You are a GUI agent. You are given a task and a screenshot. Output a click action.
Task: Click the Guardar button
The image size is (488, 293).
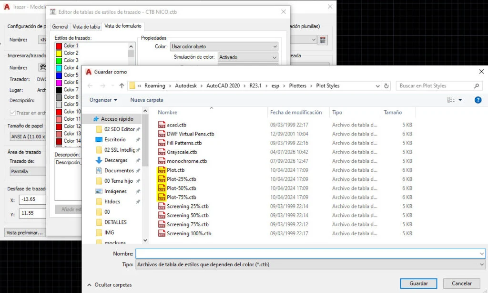[x=418, y=283]
